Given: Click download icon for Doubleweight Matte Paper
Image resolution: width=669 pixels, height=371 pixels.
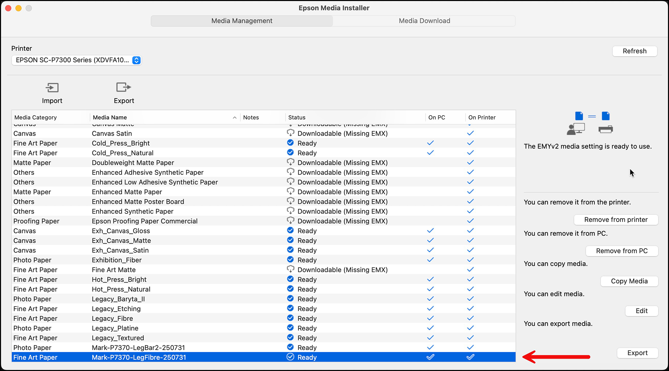Looking at the screenshot, I should (x=290, y=162).
